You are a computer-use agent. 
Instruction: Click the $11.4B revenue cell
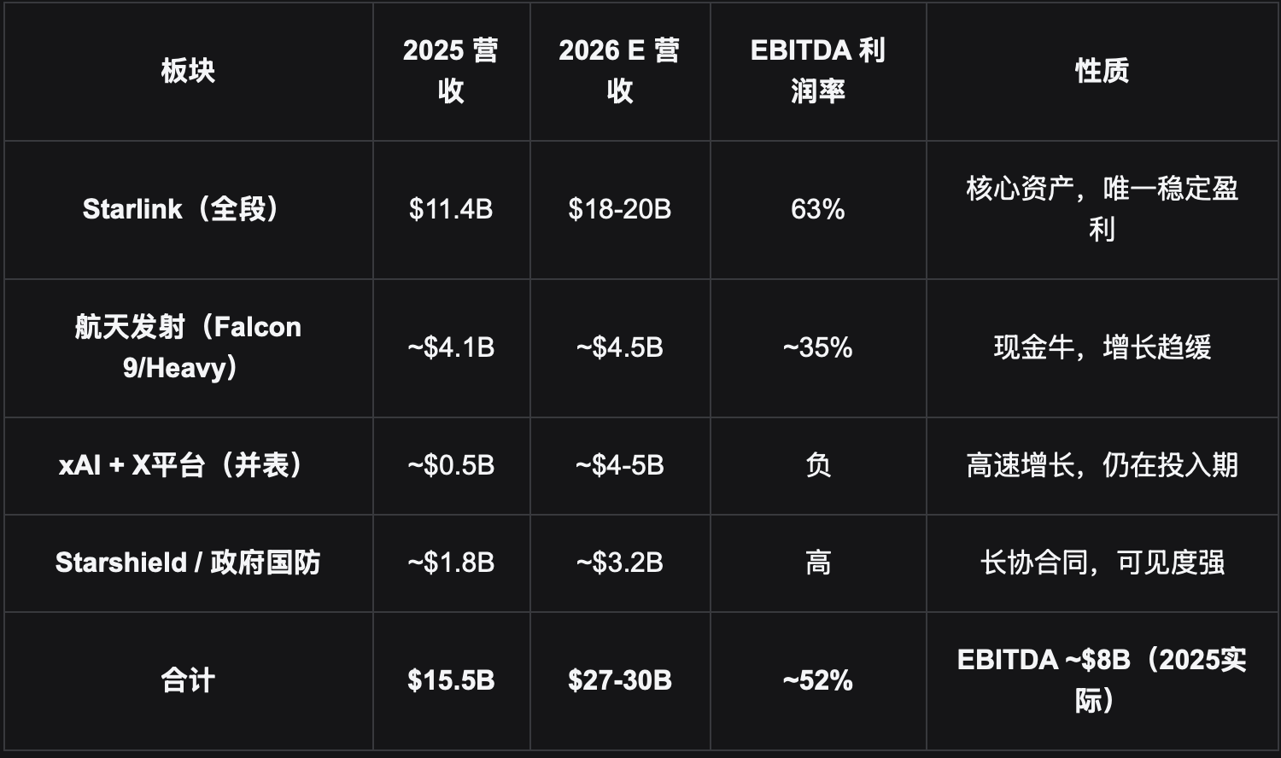point(450,209)
